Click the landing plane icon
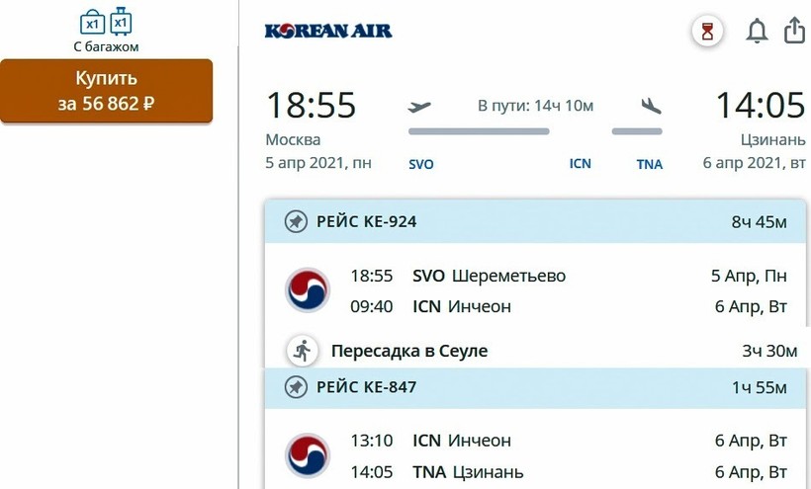 650,106
